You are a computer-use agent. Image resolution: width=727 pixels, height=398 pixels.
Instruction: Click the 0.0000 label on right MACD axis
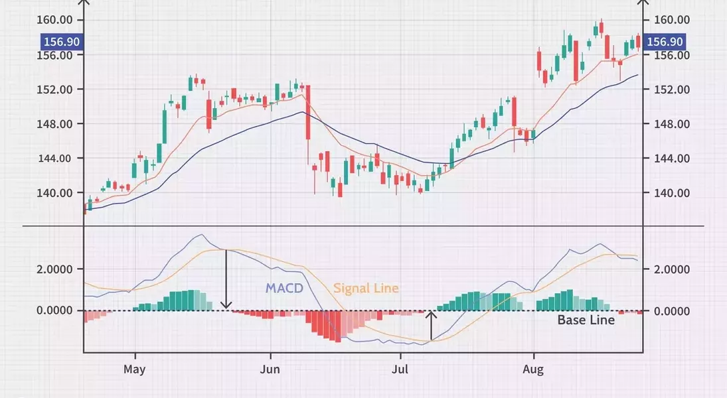click(672, 311)
